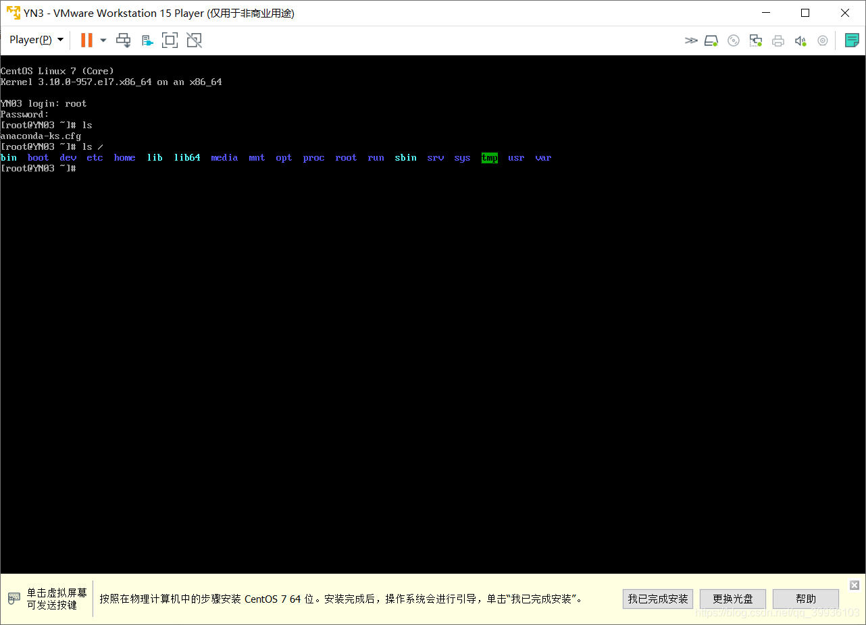Image resolution: width=866 pixels, height=625 pixels.
Task: Click the 我已完成安装 button
Action: click(658, 599)
